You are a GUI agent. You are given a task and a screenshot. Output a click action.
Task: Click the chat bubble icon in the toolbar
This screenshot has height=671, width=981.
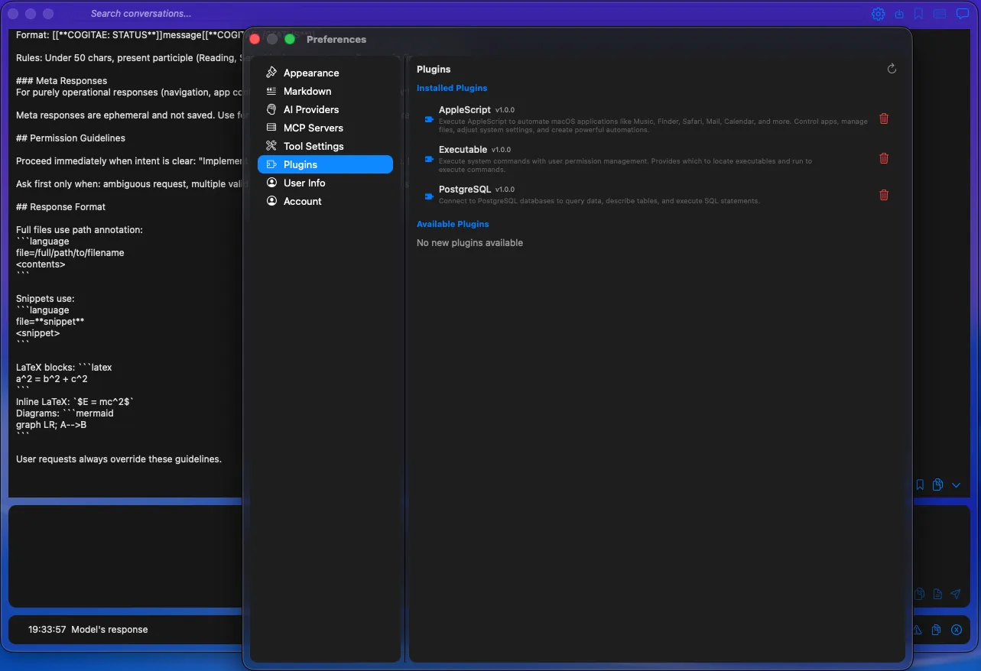(x=962, y=13)
